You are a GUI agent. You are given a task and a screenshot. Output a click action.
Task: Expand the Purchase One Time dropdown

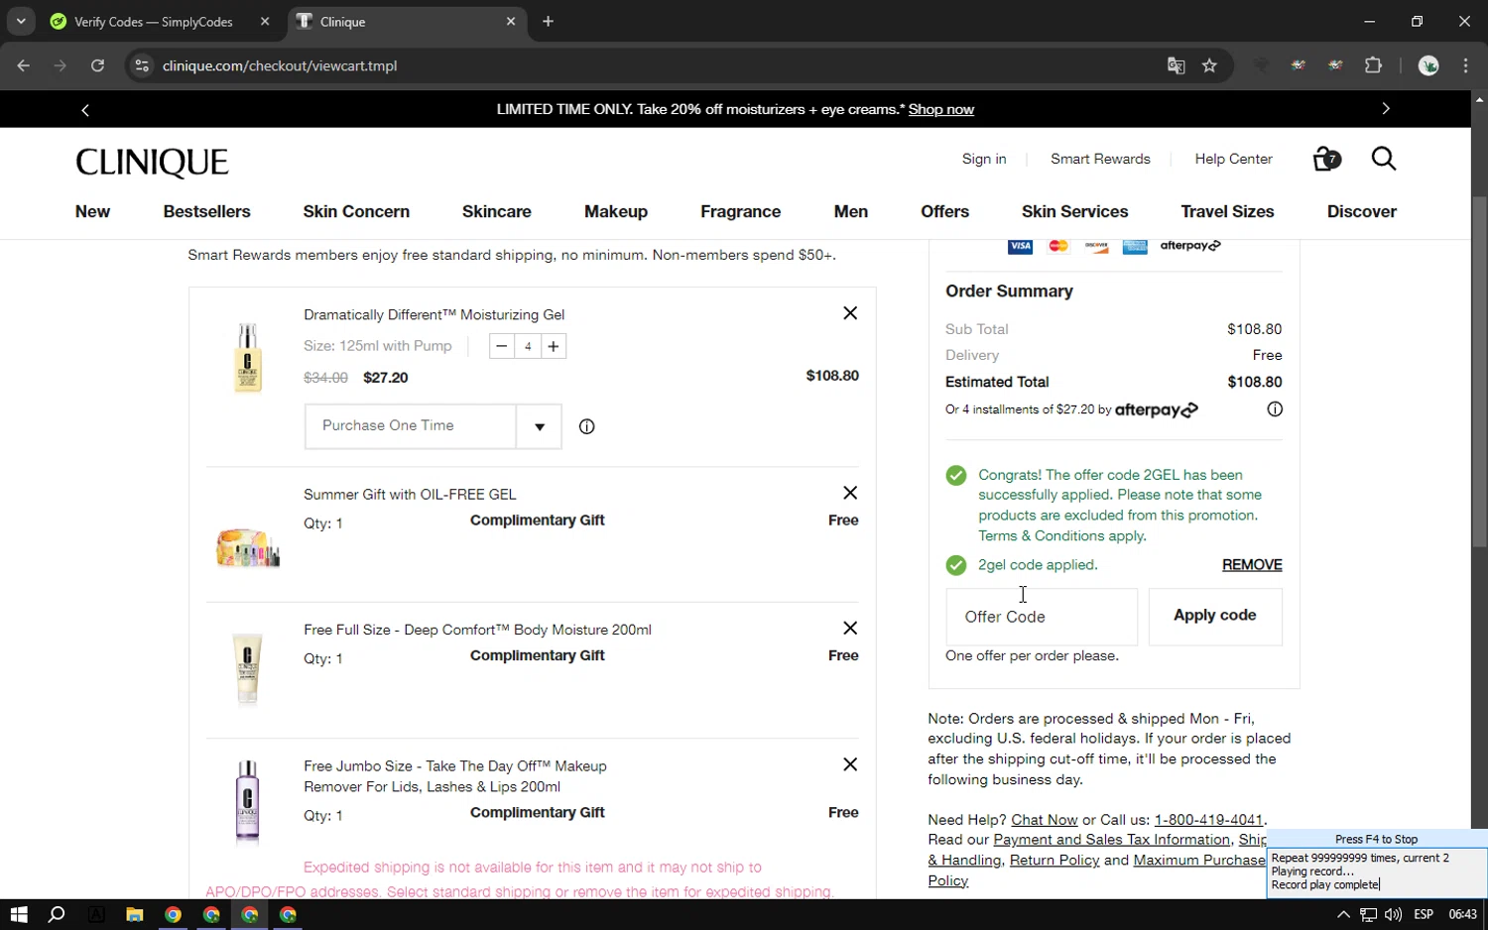pyautogui.click(x=539, y=427)
